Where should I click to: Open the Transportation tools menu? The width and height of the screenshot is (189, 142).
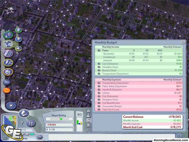pos(8,53)
